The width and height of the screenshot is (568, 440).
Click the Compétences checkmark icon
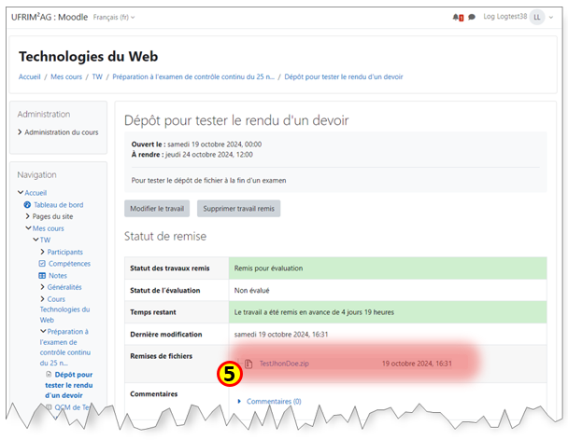click(x=43, y=264)
